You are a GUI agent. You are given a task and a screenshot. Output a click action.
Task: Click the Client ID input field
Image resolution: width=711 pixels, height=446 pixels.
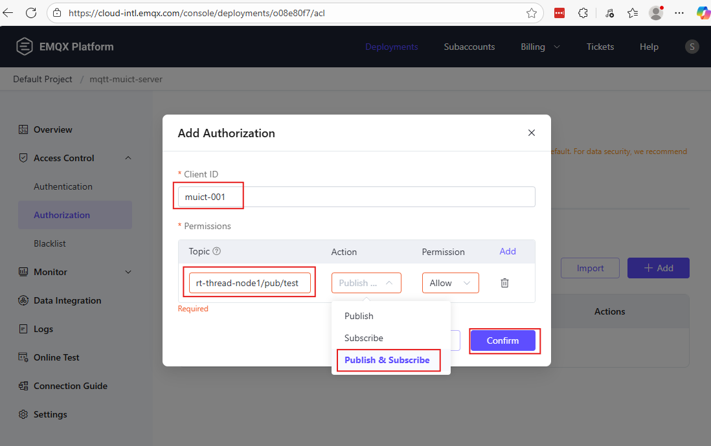click(x=356, y=197)
